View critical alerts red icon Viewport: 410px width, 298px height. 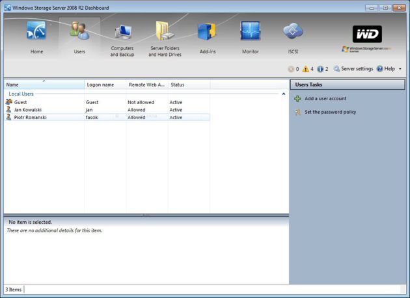click(290, 69)
